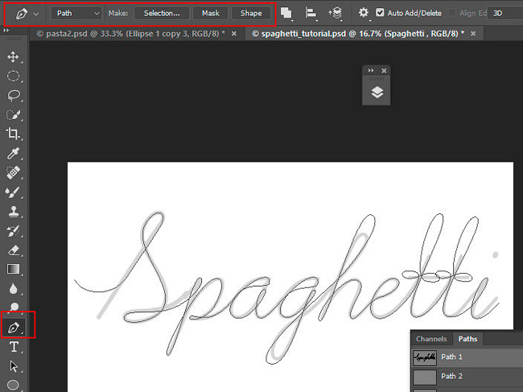Select the Move tool
Viewport: 523px width, 392px height.
13,57
